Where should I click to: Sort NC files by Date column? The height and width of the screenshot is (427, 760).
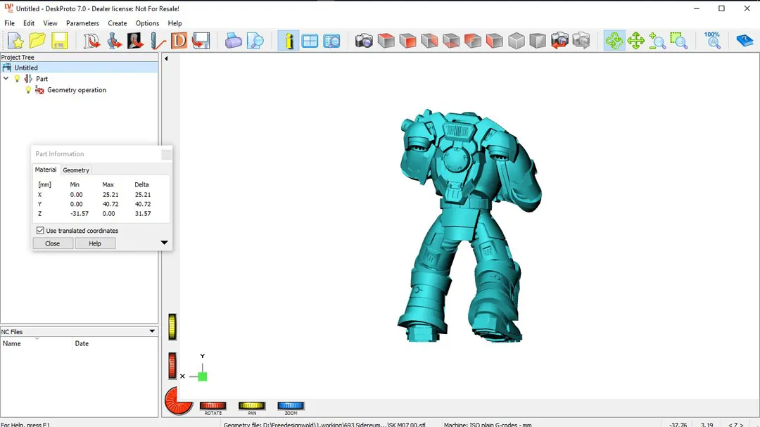click(115, 343)
